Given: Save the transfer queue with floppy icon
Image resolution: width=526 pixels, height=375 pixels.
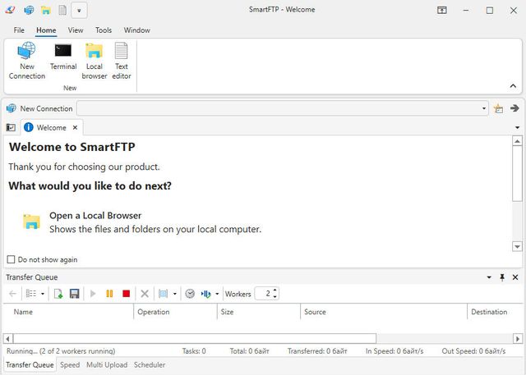Looking at the screenshot, I should (x=75, y=294).
